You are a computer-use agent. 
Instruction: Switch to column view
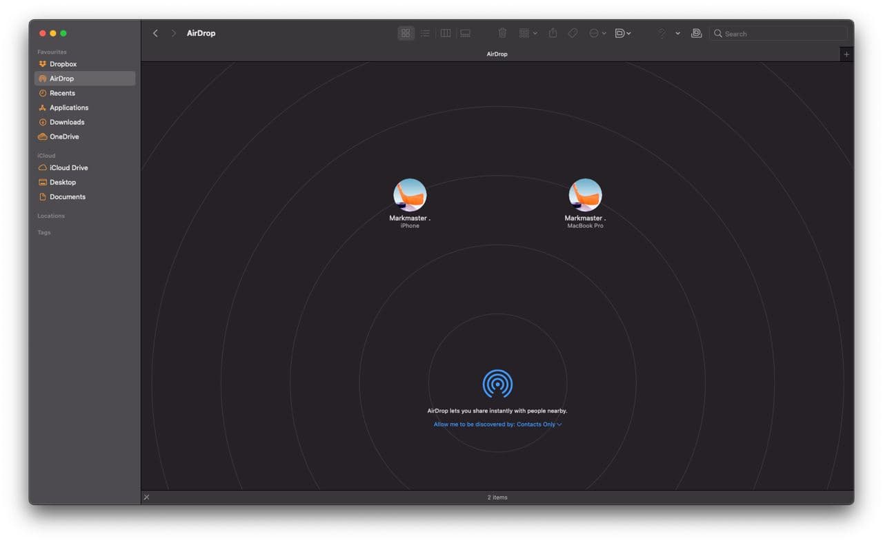446,33
